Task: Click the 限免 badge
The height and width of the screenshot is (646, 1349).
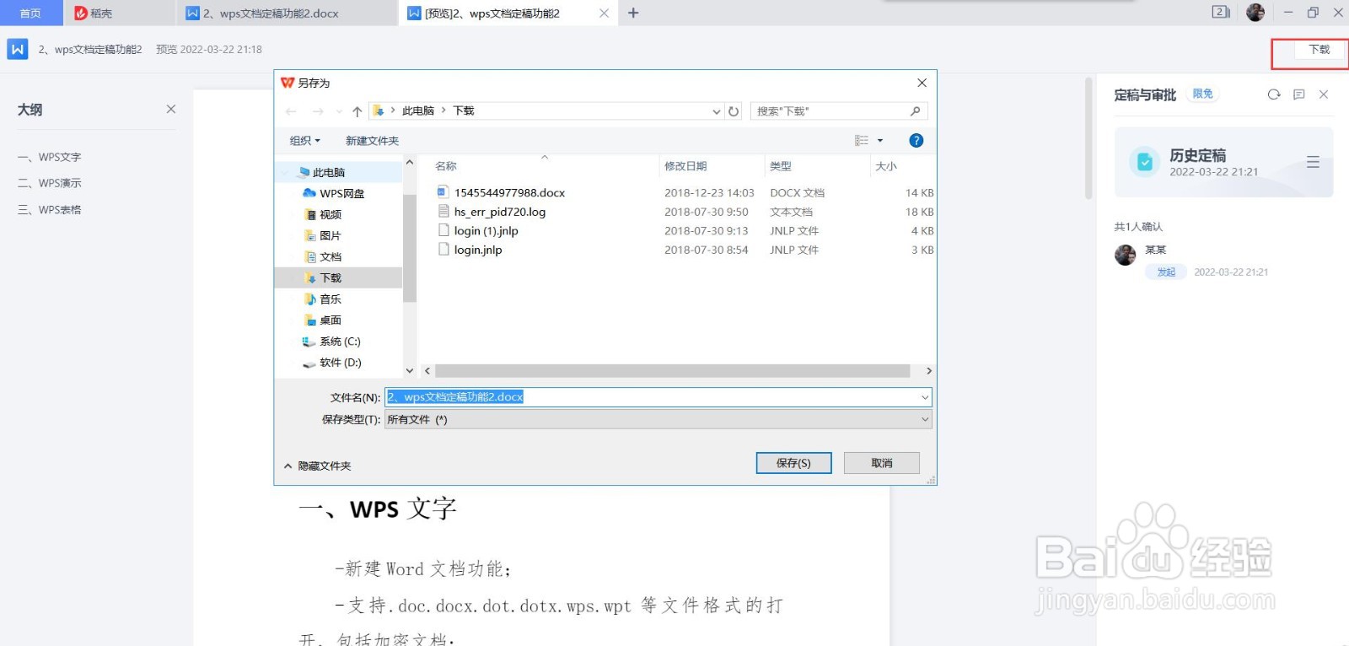Action: pyautogui.click(x=1202, y=94)
